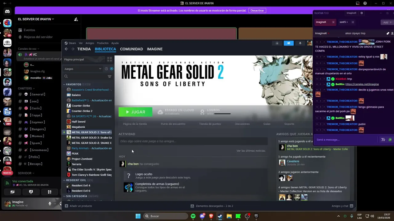
Task: Open microphone input options chevron
Action: tap(55, 204)
